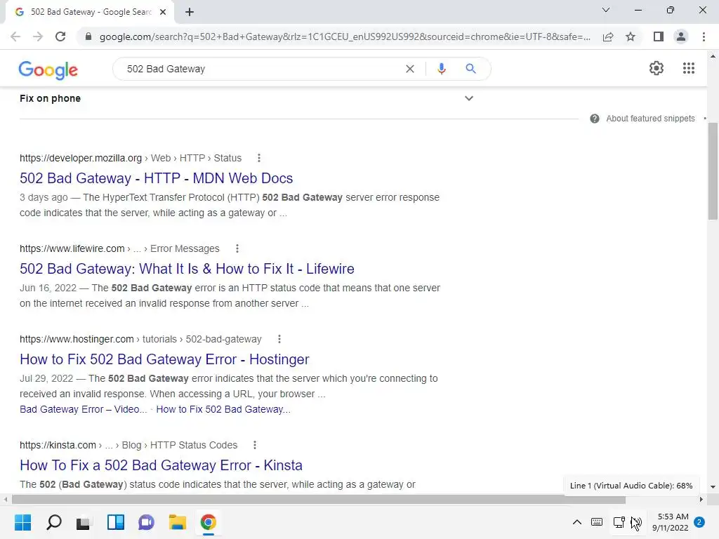719x539 pixels.
Task: Open the Chrome profile avatar icon
Action: tap(681, 36)
